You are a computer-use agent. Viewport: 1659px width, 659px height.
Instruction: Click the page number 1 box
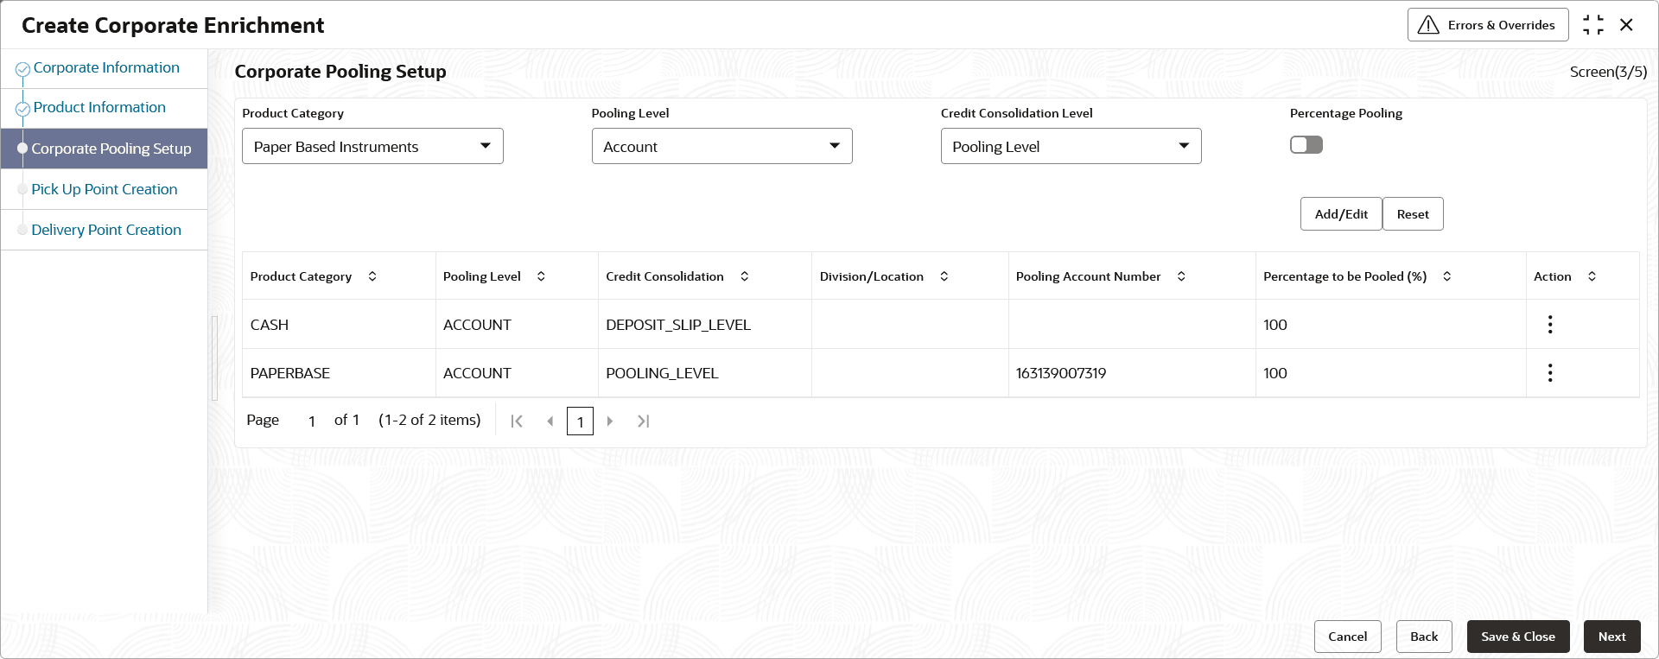point(580,421)
